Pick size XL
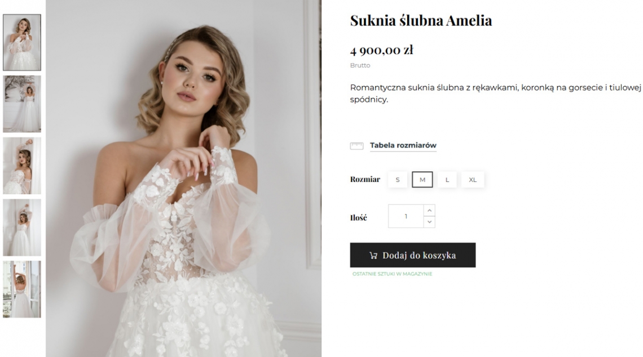 coord(473,180)
